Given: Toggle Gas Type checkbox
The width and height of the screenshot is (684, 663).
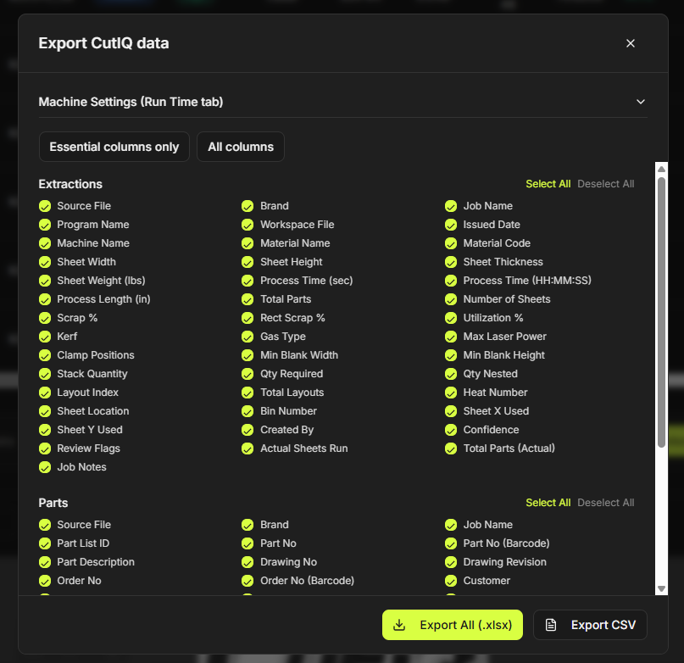Looking at the screenshot, I should coord(247,337).
